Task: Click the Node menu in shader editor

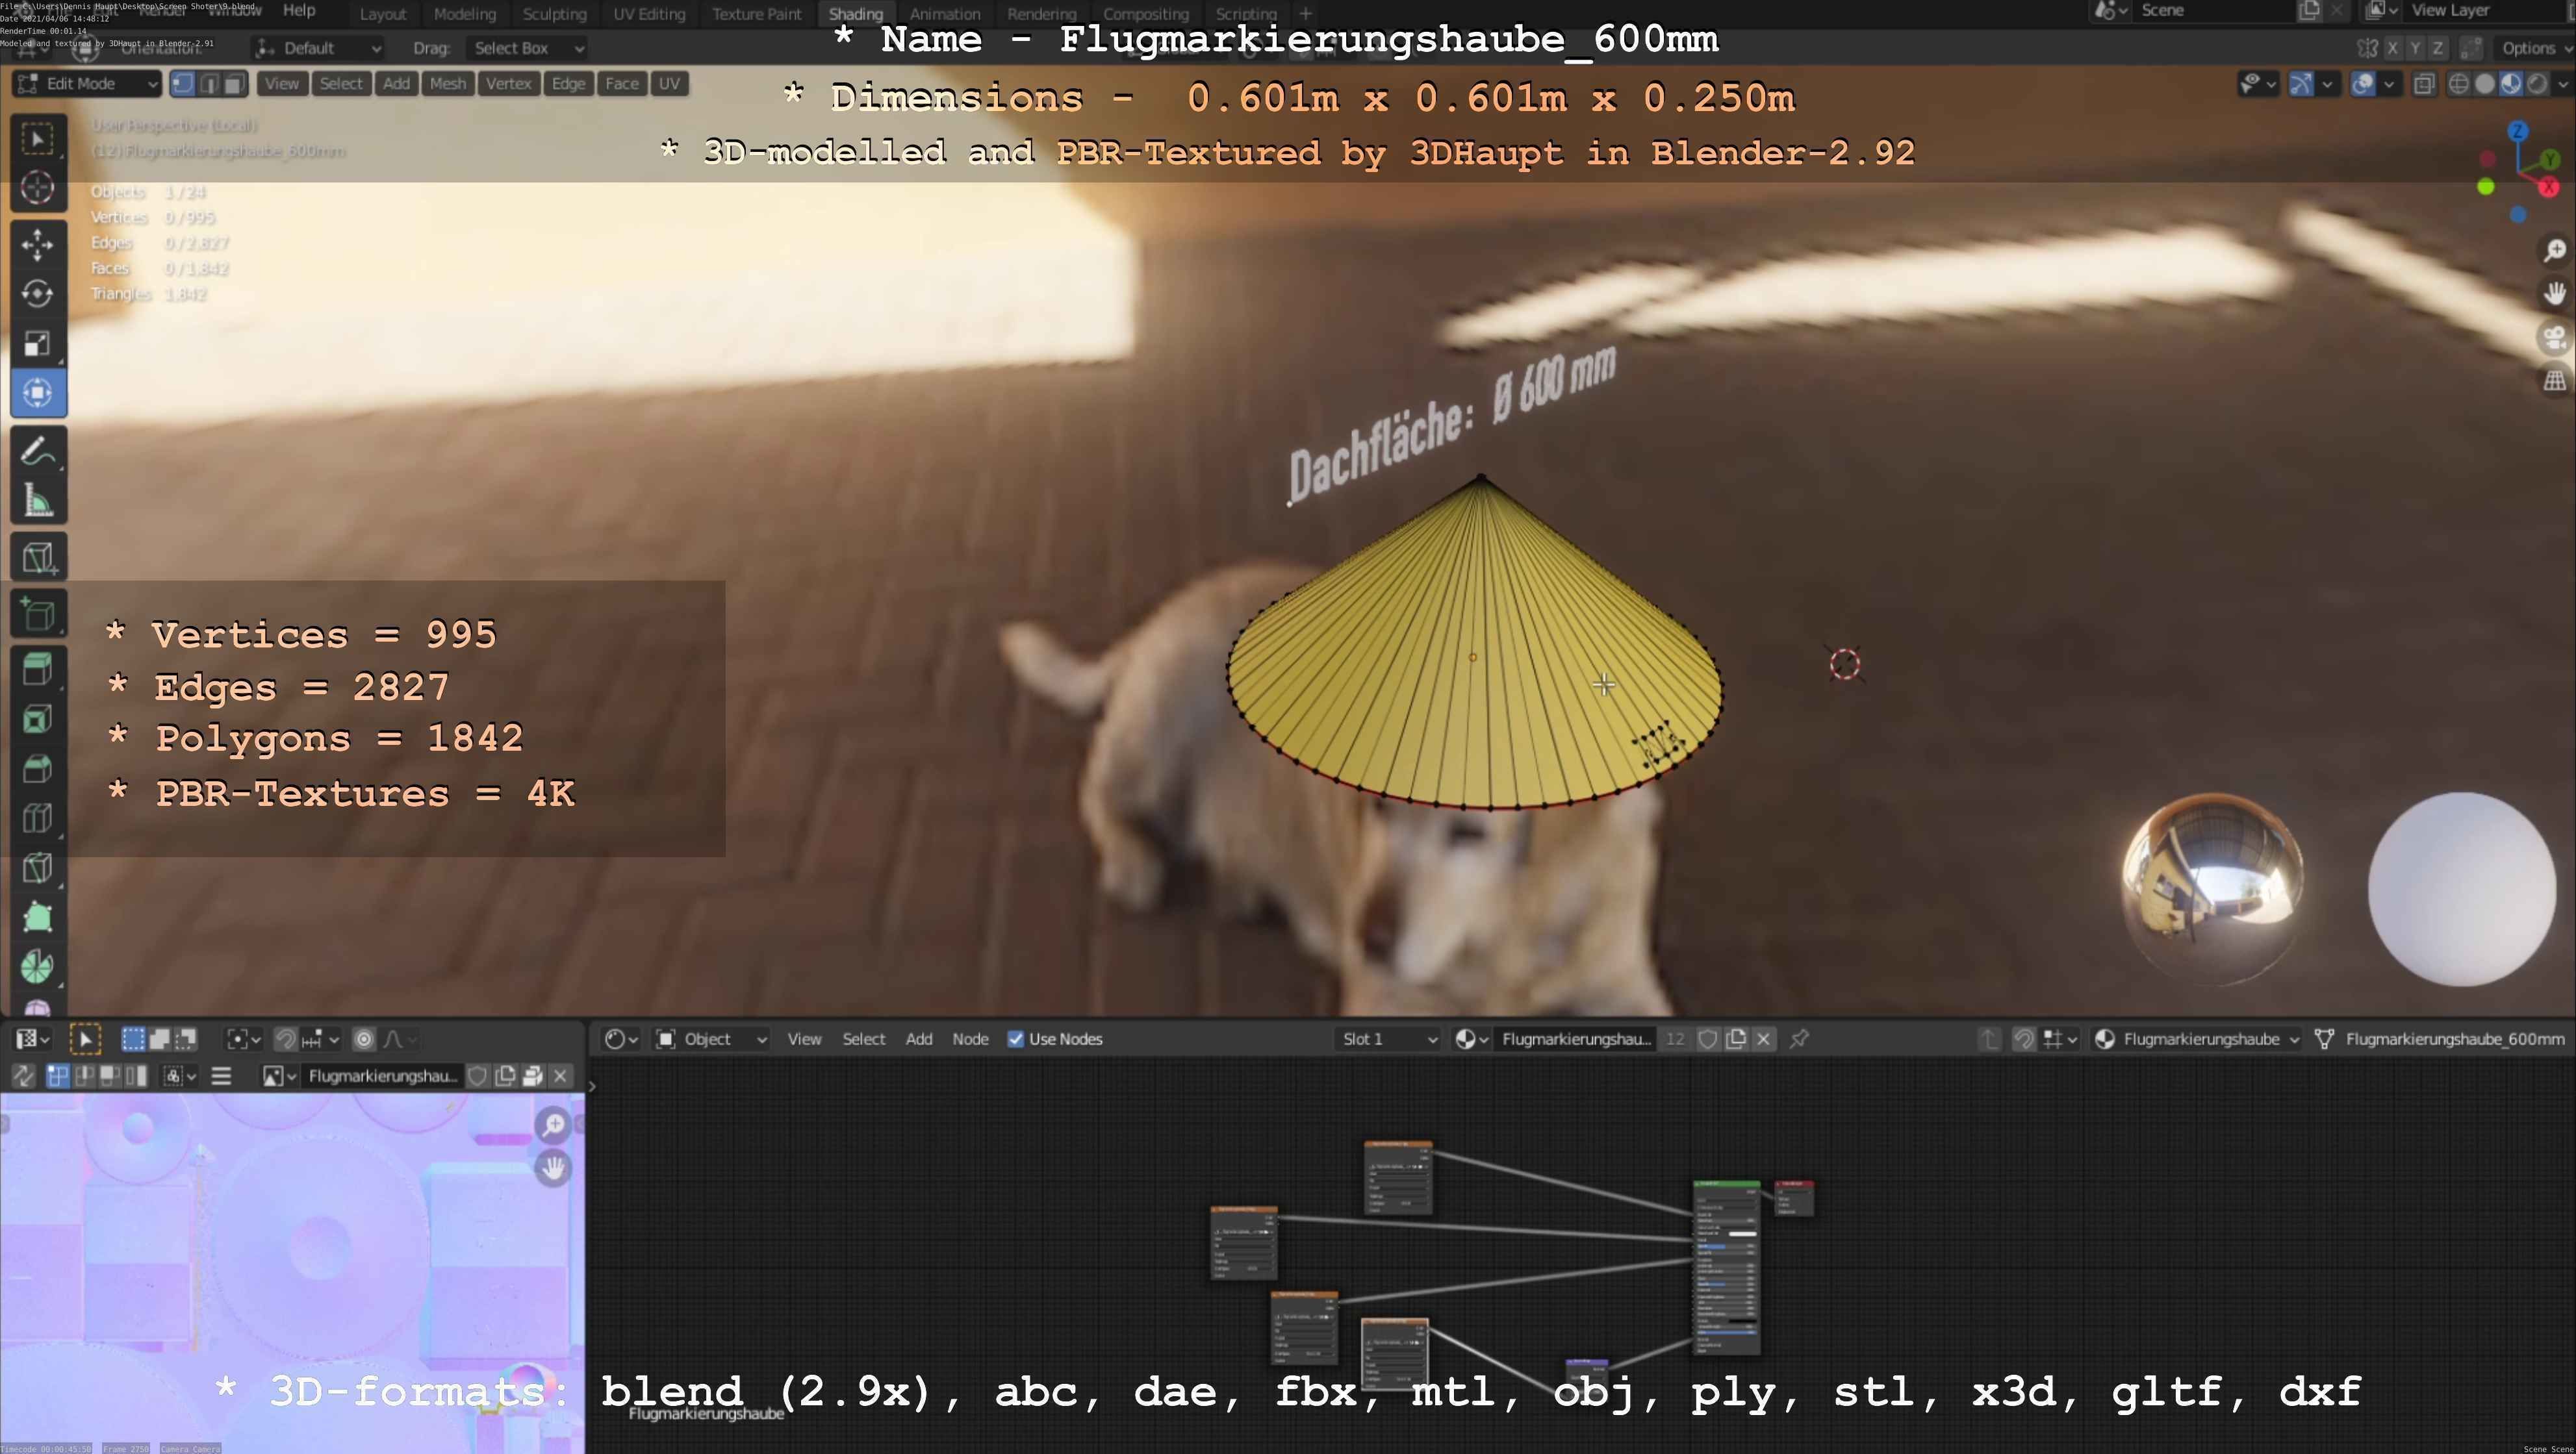Action: click(x=970, y=1039)
